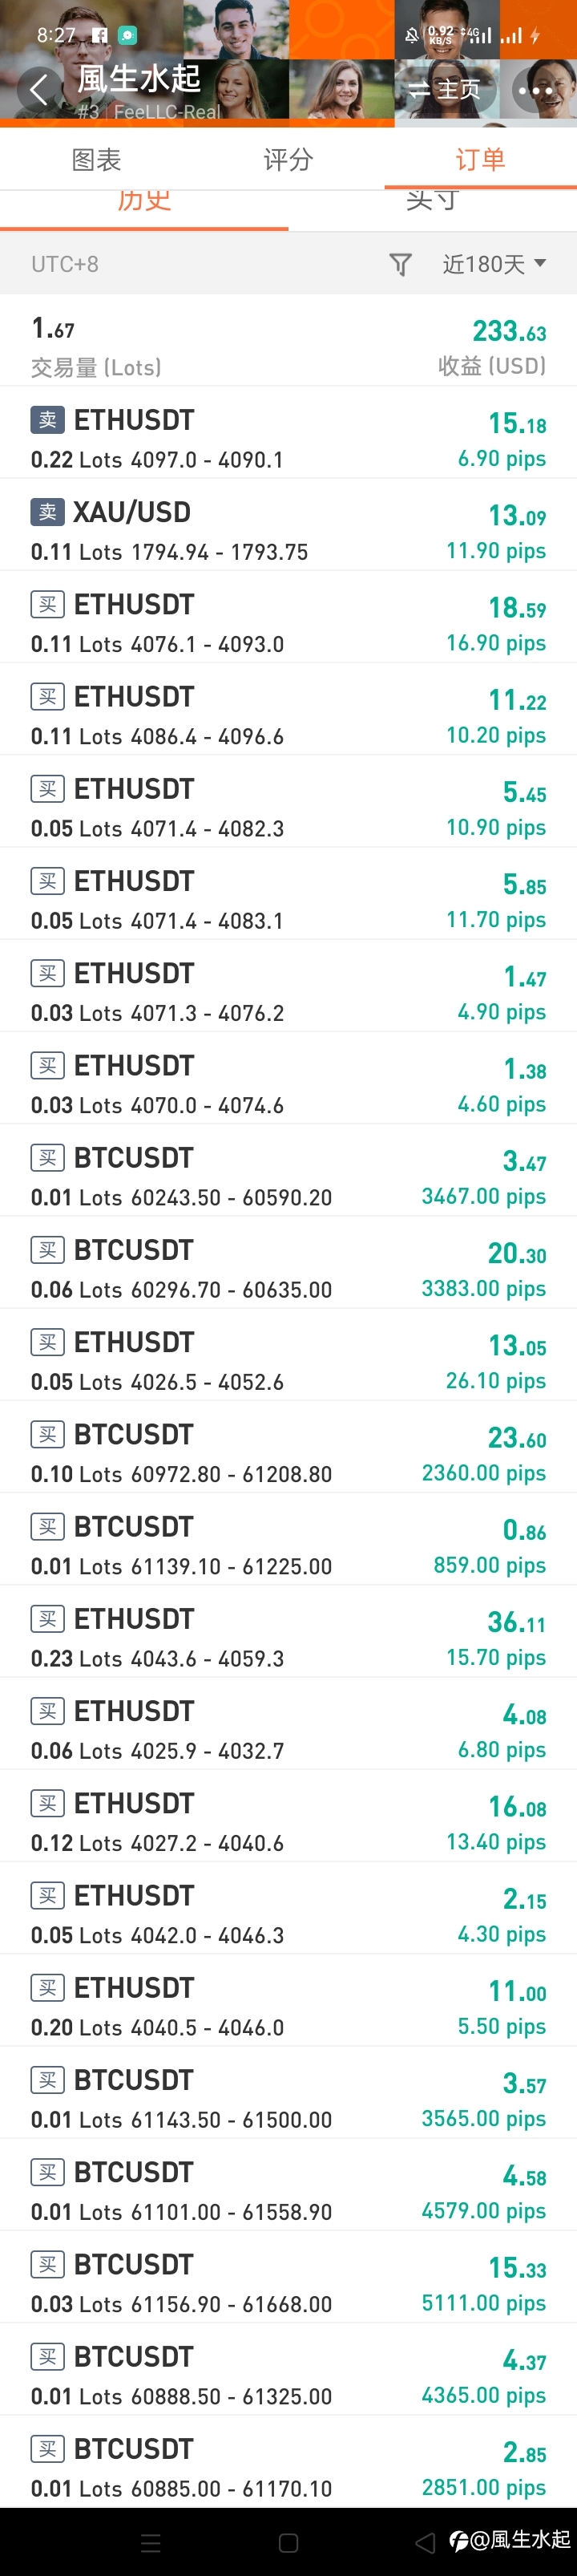The width and height of the screenshot is (577, 2576).
Task: Tap the UTC+8 timezone label
Action: pos(65,264)
